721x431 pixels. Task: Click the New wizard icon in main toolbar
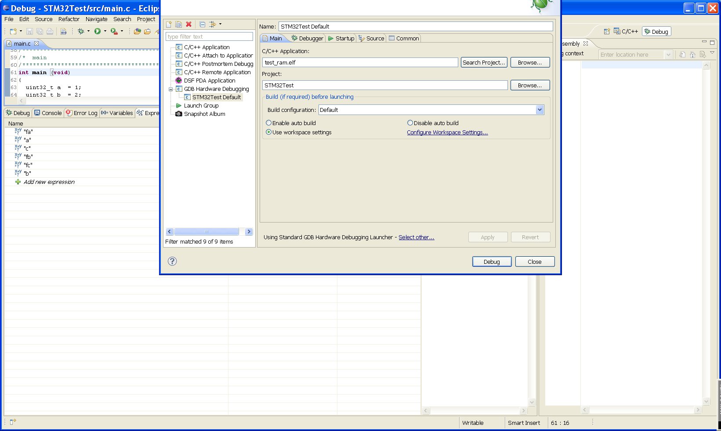pyautogui.click(x=13, y=31)
